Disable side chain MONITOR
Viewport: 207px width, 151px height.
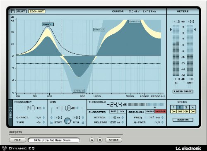pos(160,111)
